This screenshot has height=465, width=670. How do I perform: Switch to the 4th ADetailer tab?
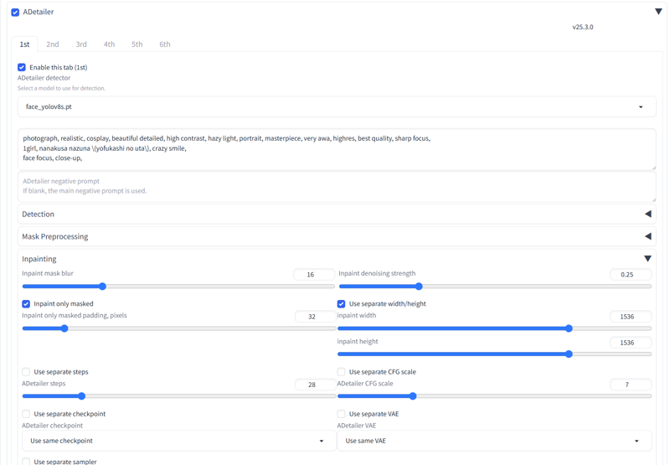[x=109, y=44]
